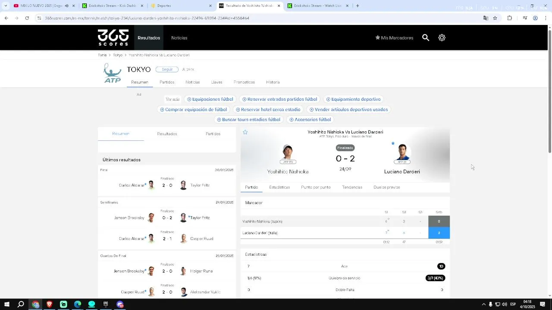The image size is (552, 310).
Task: Open the Pronósticos tab
Action: [x=244, y=82]
